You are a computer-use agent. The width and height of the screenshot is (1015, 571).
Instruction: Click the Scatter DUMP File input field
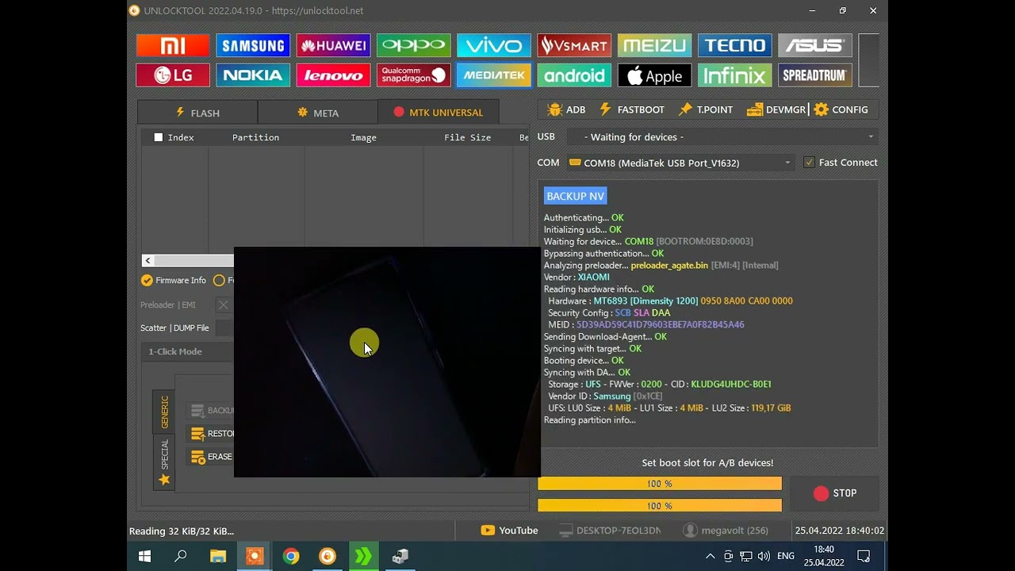coord(224,328)
